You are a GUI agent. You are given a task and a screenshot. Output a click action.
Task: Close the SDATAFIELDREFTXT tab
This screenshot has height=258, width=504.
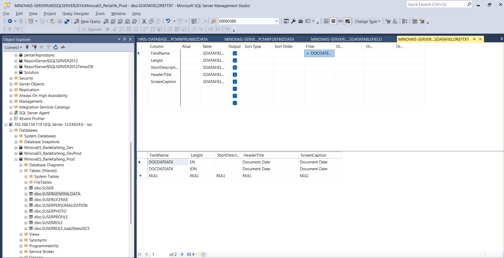(480, 39)
